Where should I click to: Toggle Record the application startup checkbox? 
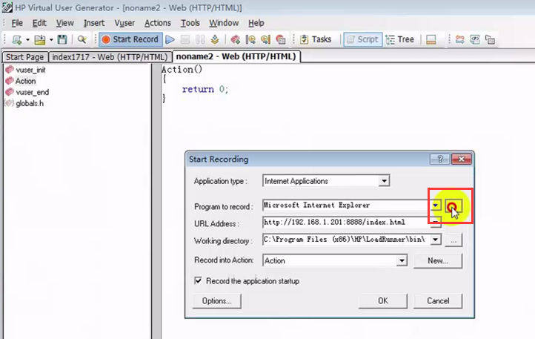click(x=198, y=280)
